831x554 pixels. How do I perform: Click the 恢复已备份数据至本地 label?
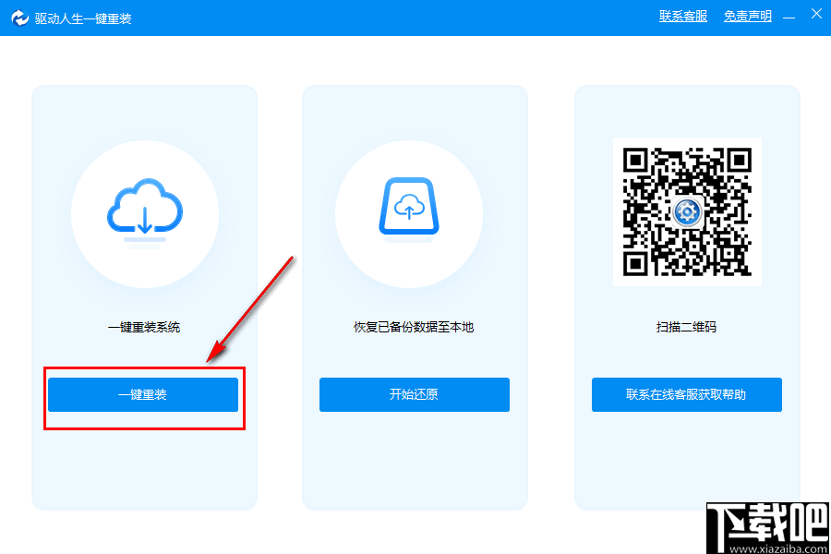click(x=414, y=327)
